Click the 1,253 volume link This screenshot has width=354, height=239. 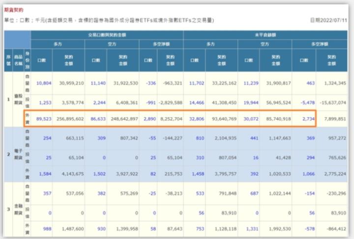tap(45, 103)
